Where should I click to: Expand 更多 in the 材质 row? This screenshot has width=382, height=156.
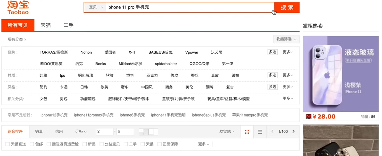click(x=288, y=75)
